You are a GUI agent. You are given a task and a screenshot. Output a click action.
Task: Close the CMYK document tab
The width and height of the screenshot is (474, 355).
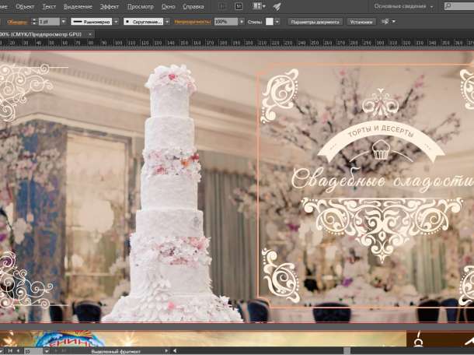(x=89, y=34)
